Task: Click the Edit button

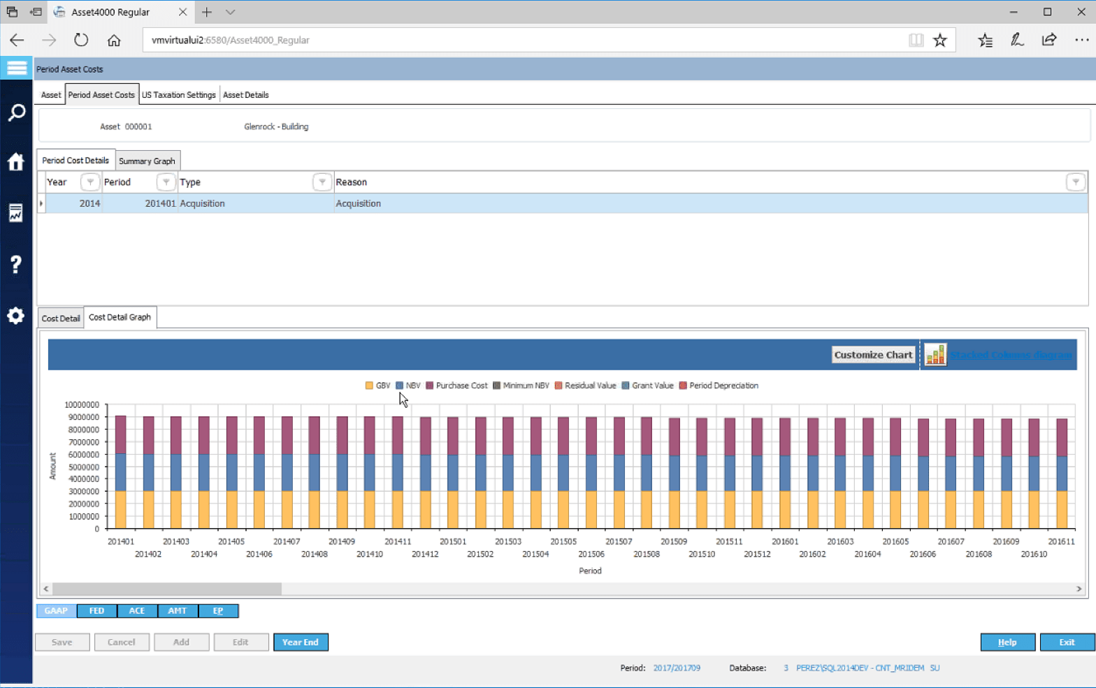Action: [240, 642]
